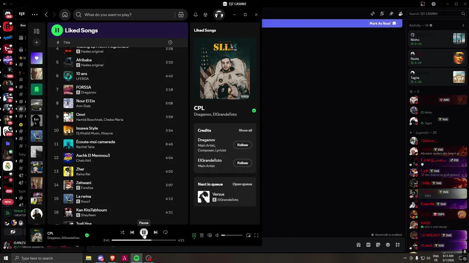Open Discord Pinned Messages icon
Screen dimensions: 469x263
(x=391, y=14)
